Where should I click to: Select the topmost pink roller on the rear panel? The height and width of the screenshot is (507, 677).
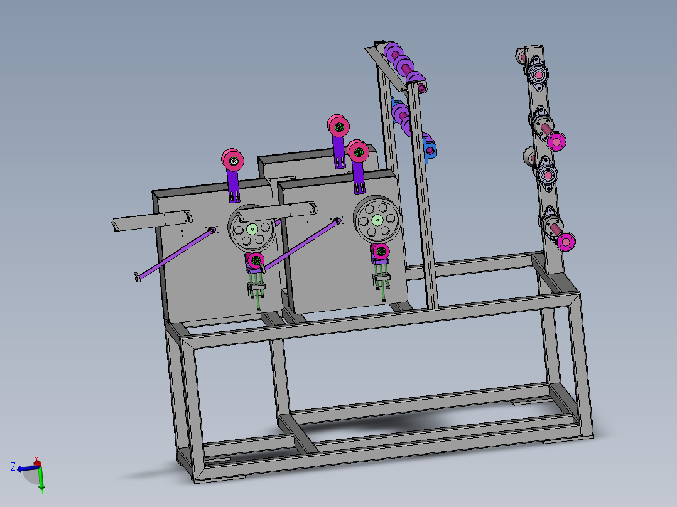(338, 126)
